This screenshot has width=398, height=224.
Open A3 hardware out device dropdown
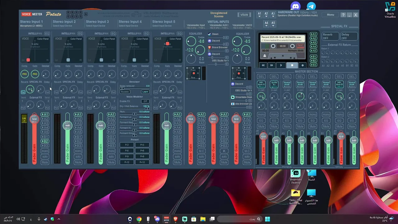point(273,15)
